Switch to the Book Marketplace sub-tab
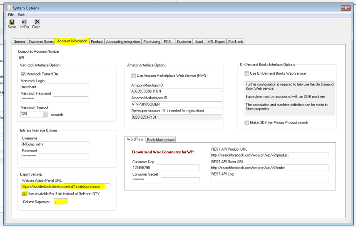The height and width of the screenshot is (227, 356). pyautogui.click(x=161, y=139)
